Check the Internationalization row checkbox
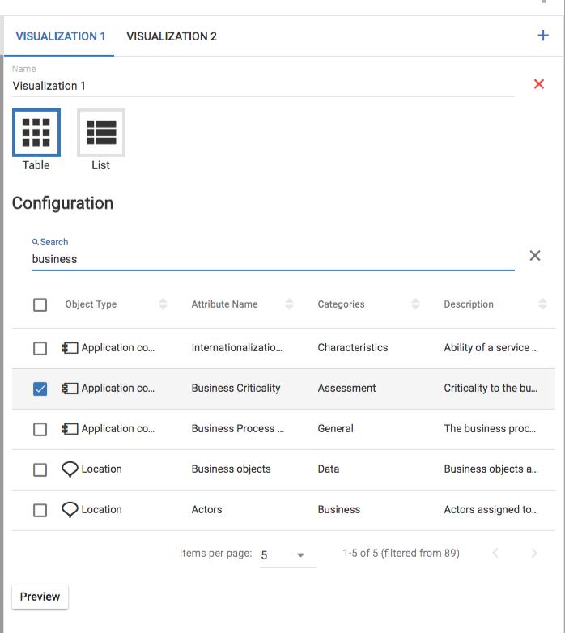The width and height of the screenshot is (565, 633). (x=40, y=348)
